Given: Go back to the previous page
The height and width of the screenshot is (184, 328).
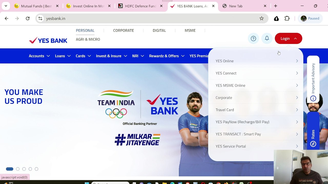Looking at the screenshot, I should point(6,18).
